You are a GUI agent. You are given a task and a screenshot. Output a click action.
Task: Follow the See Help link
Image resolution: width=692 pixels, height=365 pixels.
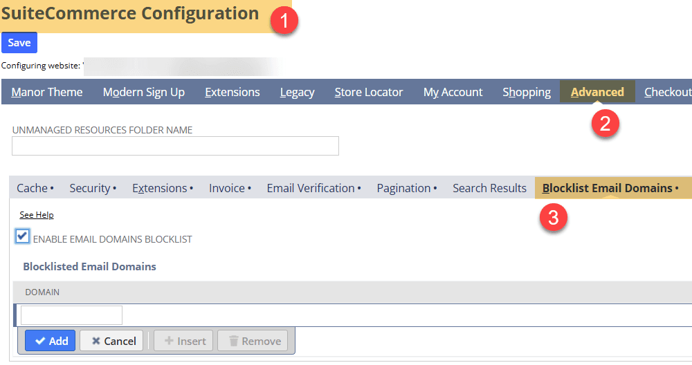[x=37, y=215]
